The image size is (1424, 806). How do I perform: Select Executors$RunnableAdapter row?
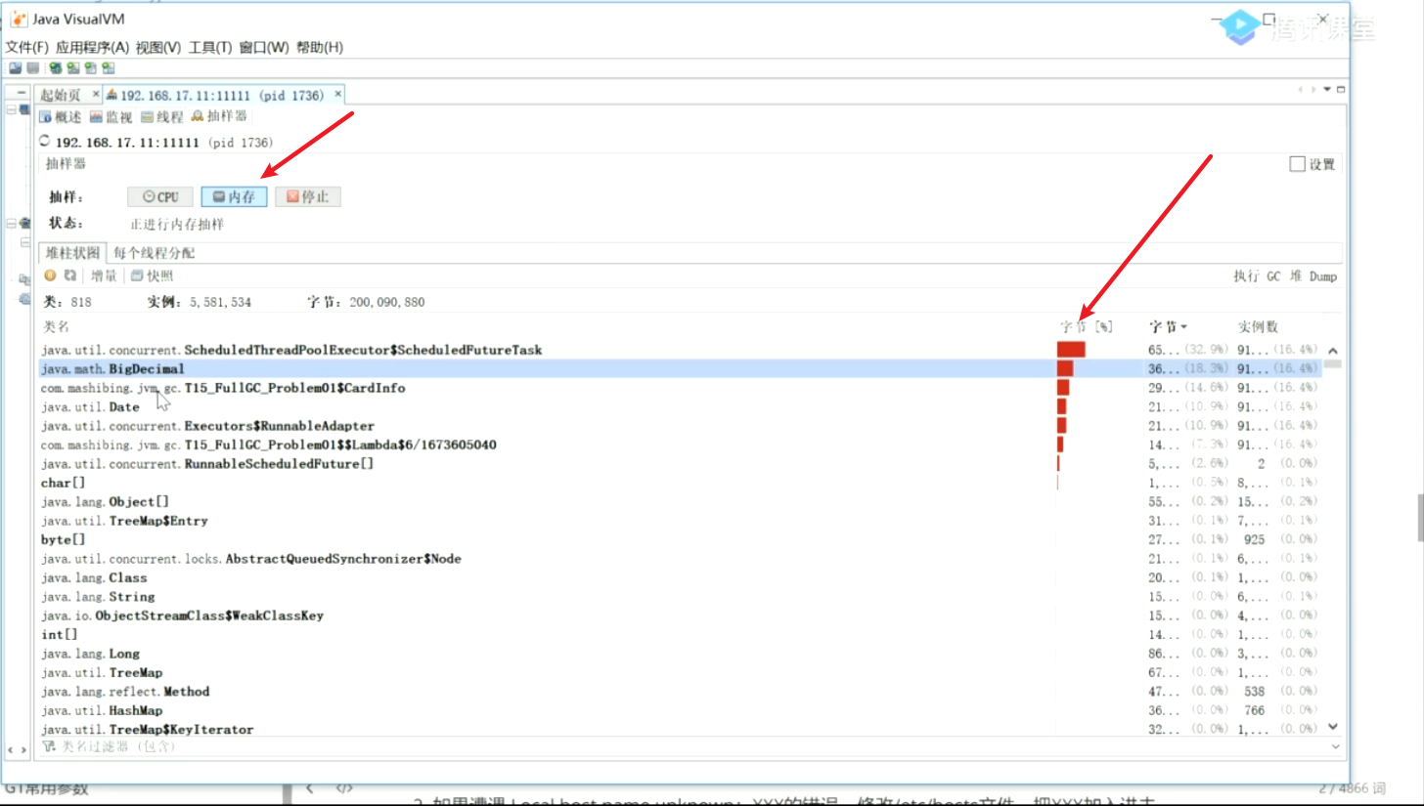point(681,426)
